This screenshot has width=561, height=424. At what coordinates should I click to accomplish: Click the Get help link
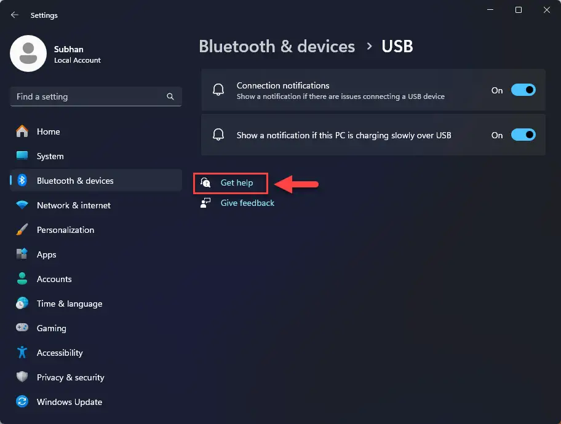(236, 183)
